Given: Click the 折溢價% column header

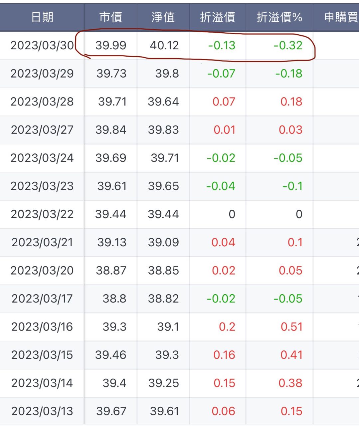Looking at the screenshot, I should [279, 17].
